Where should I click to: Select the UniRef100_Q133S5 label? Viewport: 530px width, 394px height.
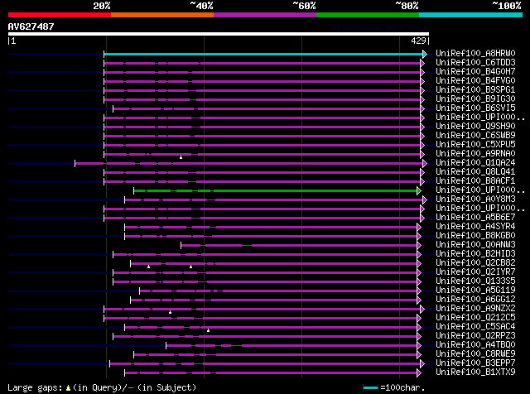click(x=475, y=281)
